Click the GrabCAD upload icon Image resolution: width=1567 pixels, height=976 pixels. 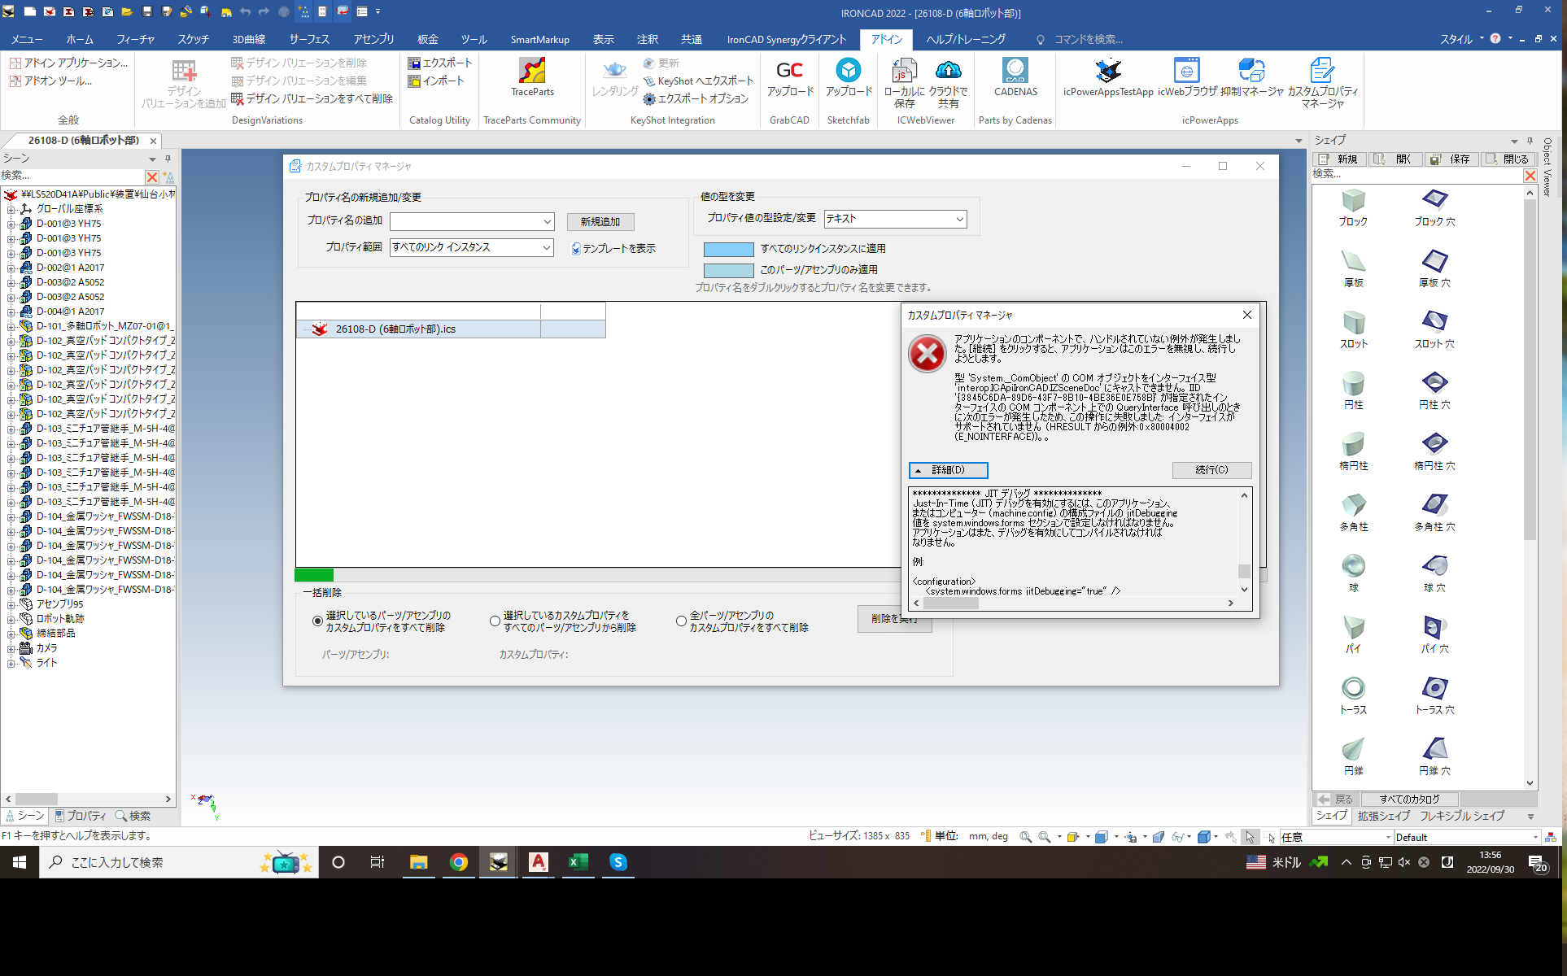[789, 72]
